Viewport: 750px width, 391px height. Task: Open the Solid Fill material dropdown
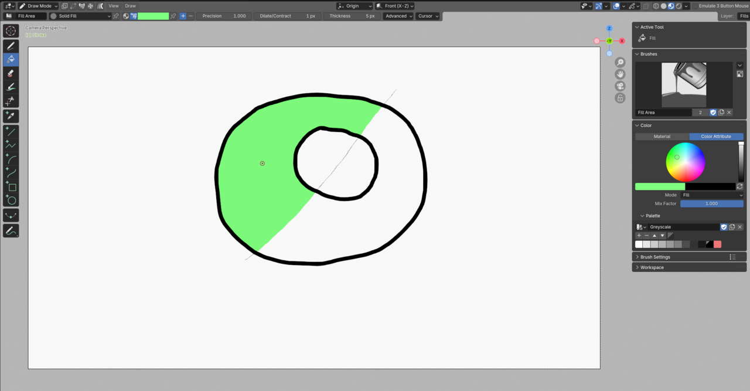point(80,16)
